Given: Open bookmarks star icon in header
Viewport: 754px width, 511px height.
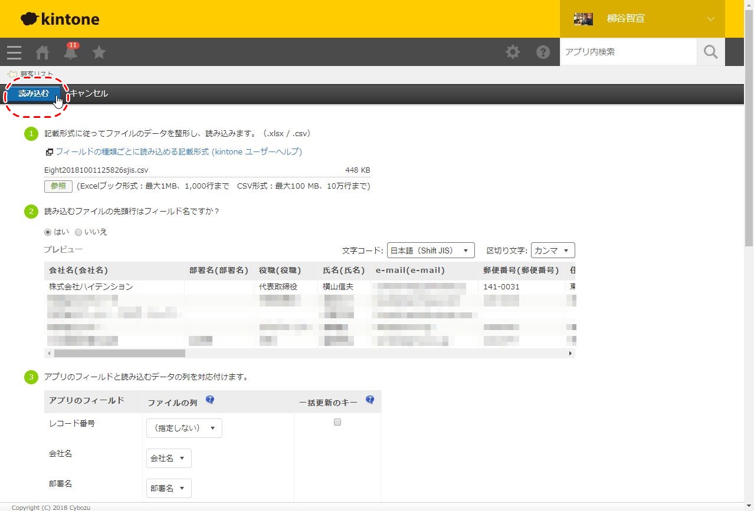Looking at the screenshot, I should point(99,52).
